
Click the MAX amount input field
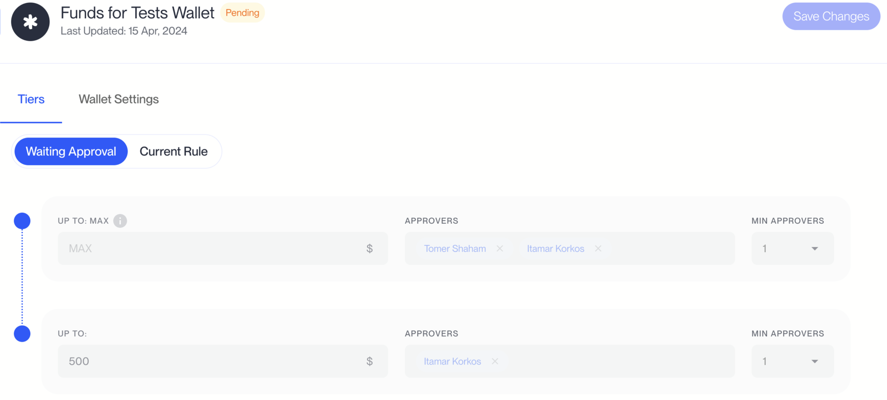pos(223,248)
